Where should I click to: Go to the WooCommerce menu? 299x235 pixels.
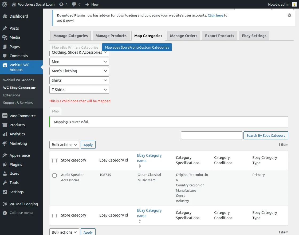pos(22,116)
